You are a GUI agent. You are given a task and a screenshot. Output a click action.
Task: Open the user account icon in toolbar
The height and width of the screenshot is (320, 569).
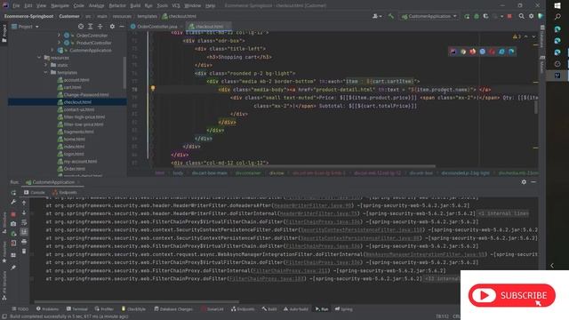tap(377, 16)
